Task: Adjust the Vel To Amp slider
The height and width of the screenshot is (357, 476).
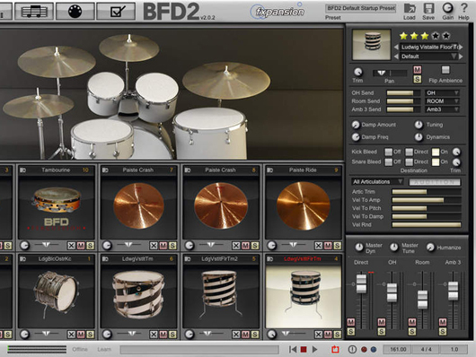Action: tap(427, 200)
